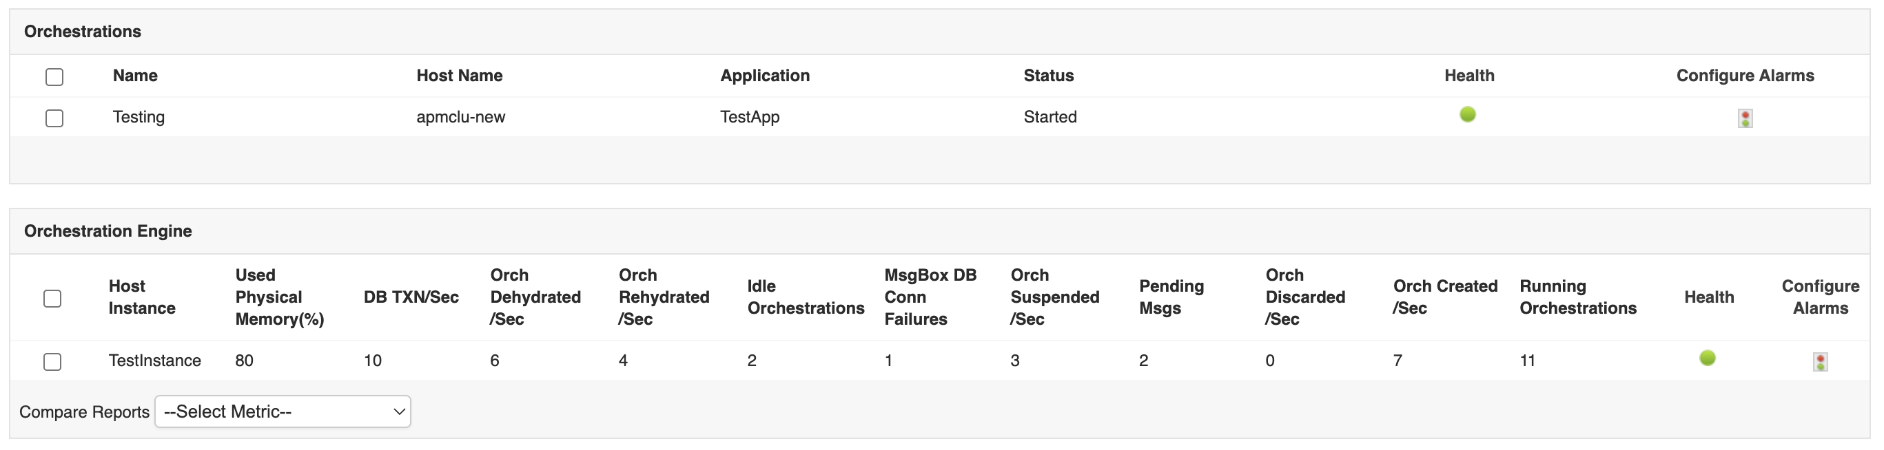
Task: Tick the Orchestrations select-all header checkbox
Action: tap(55, 76)
